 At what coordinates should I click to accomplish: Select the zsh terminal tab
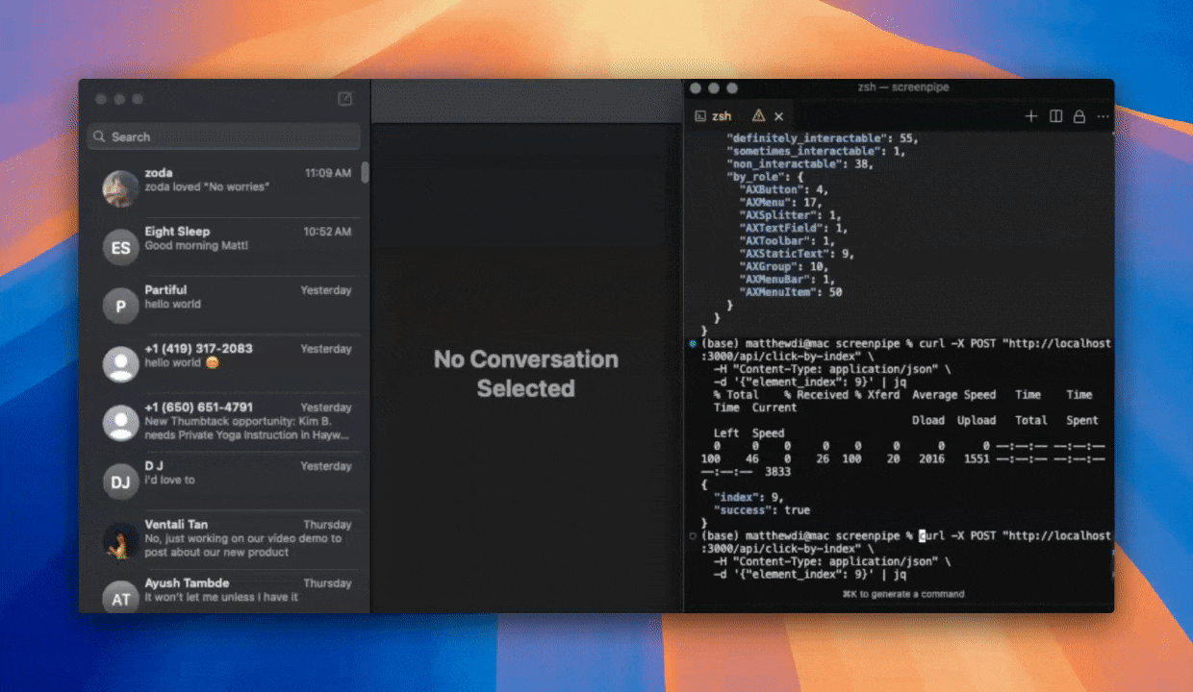click(722, 115)
